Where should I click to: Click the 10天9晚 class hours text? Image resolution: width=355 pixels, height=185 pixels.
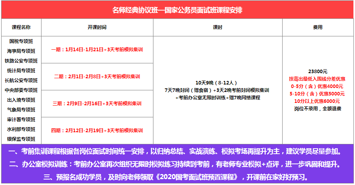[217, 83]
